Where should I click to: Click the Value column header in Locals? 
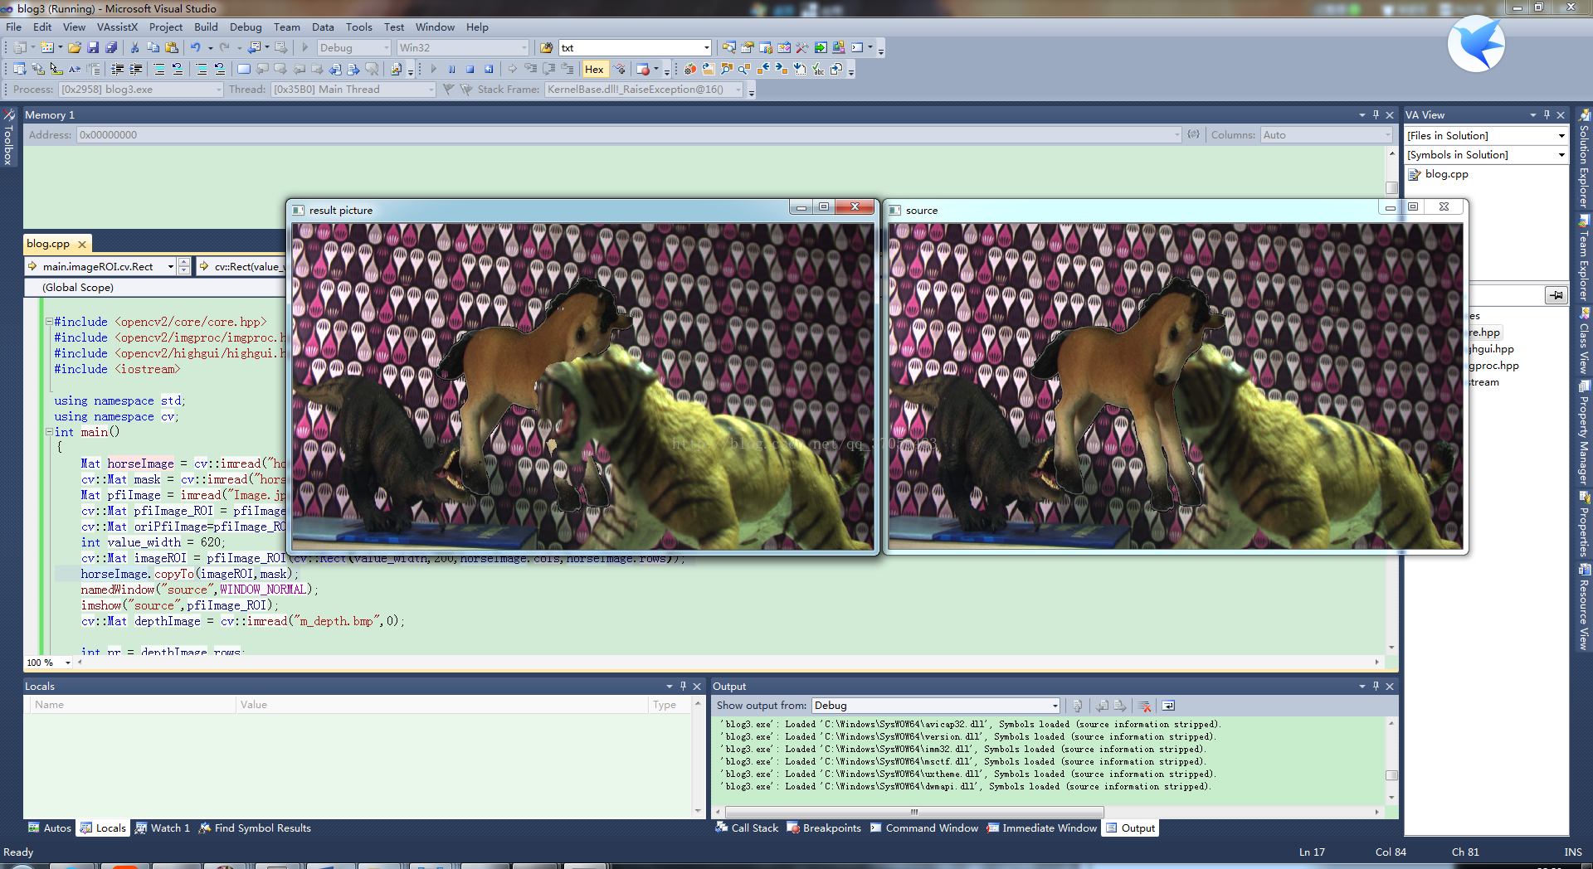click(x=441, y=705)
